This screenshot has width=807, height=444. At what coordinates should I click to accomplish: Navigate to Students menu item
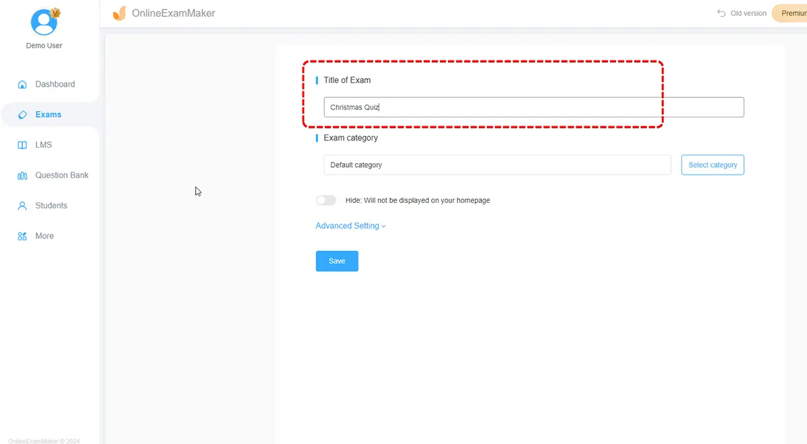coord(51,206)
